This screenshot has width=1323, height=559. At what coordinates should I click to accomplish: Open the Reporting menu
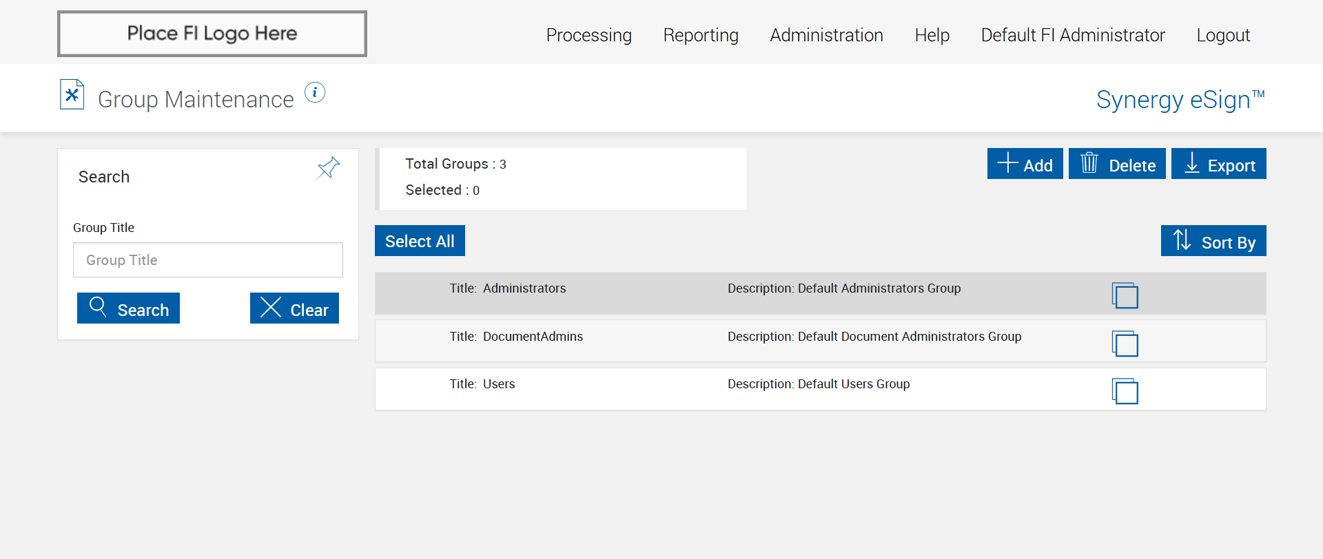(x=701, y=35)
